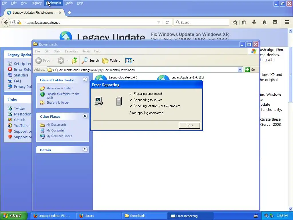Collapse Other Places panel
This screenshot has height=220, width=293.
click(x=85, y=116)
